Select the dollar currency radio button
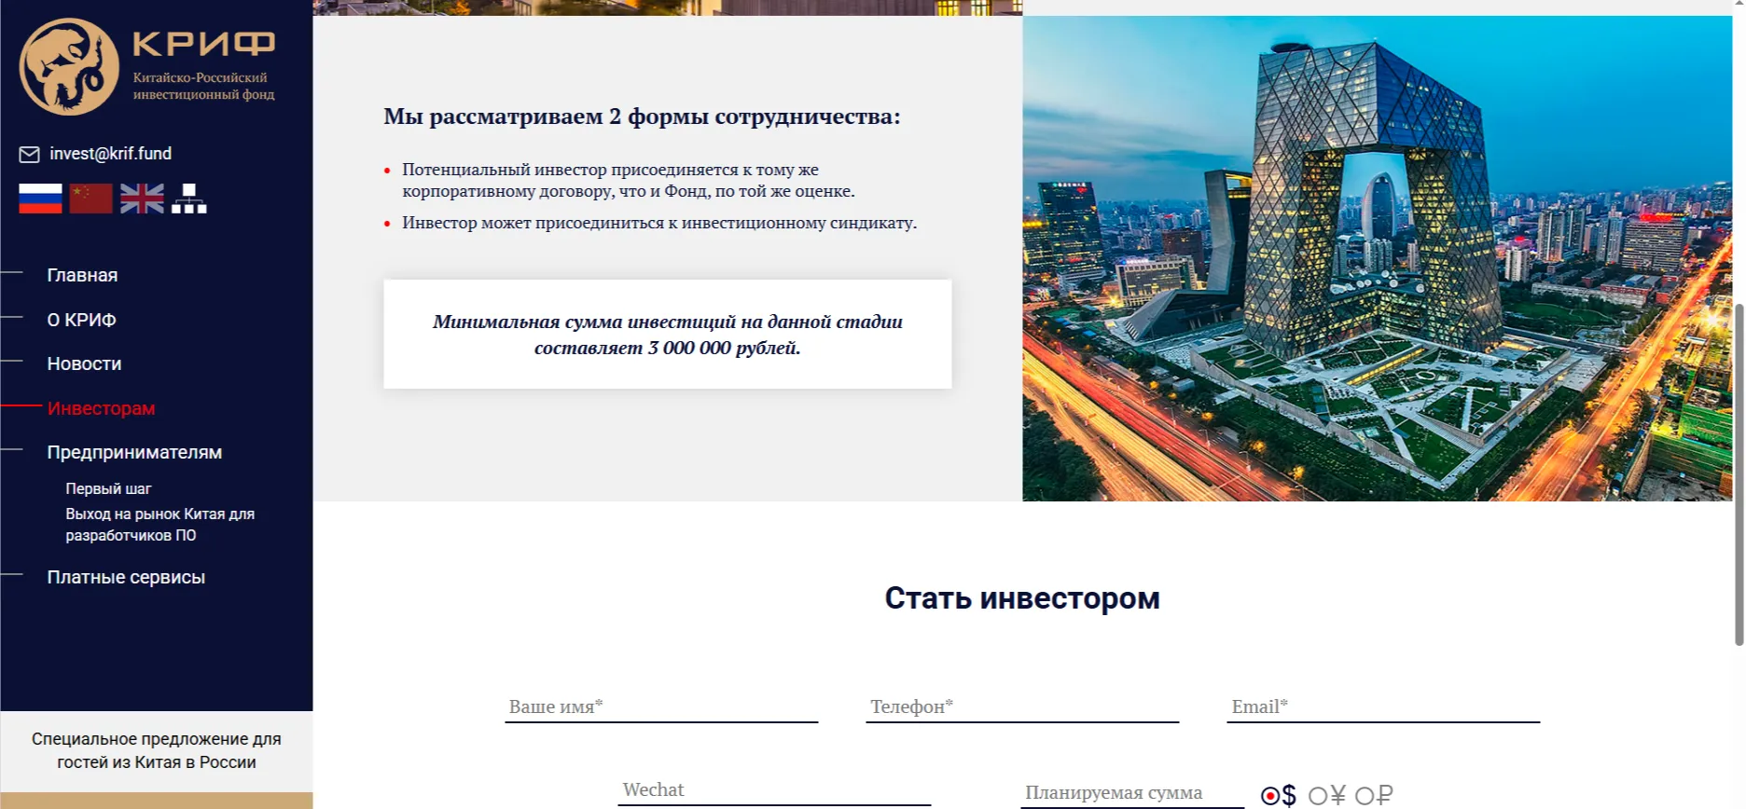This screenshot has width=1746, height=809. coord(1269,796)
